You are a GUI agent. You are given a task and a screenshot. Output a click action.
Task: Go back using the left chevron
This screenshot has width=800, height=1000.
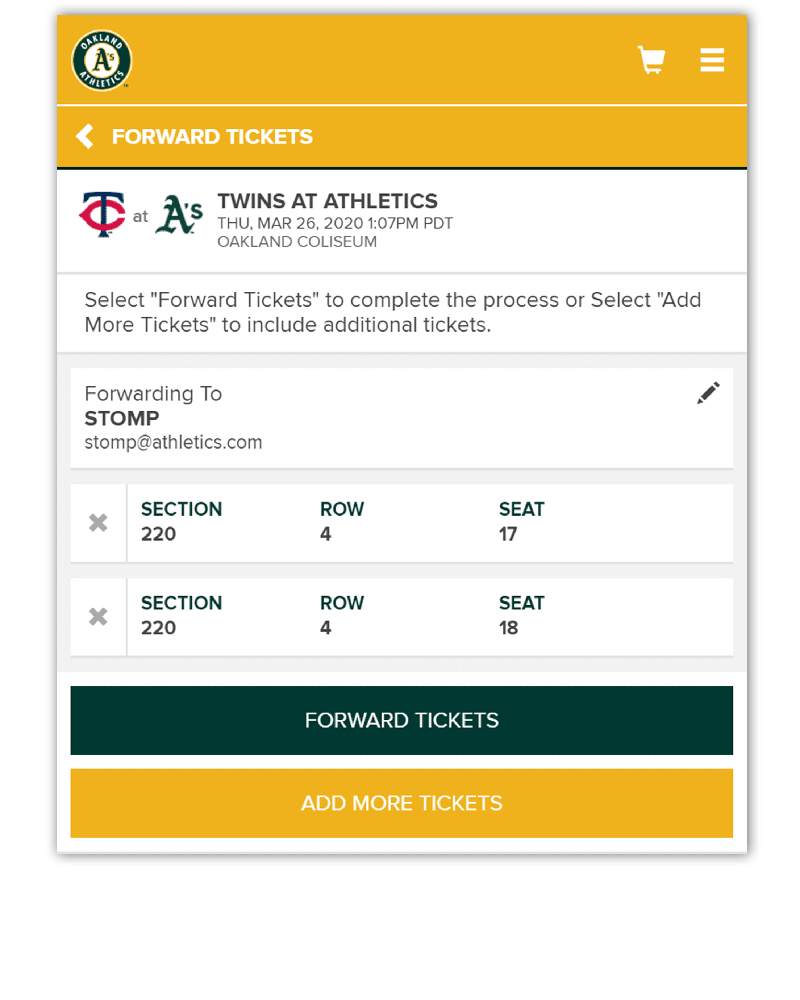coord(86,136)
